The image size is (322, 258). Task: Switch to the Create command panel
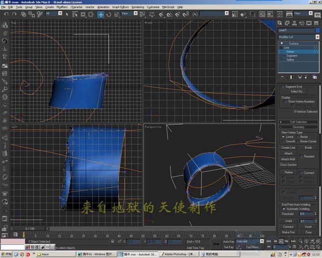(280, 23)
